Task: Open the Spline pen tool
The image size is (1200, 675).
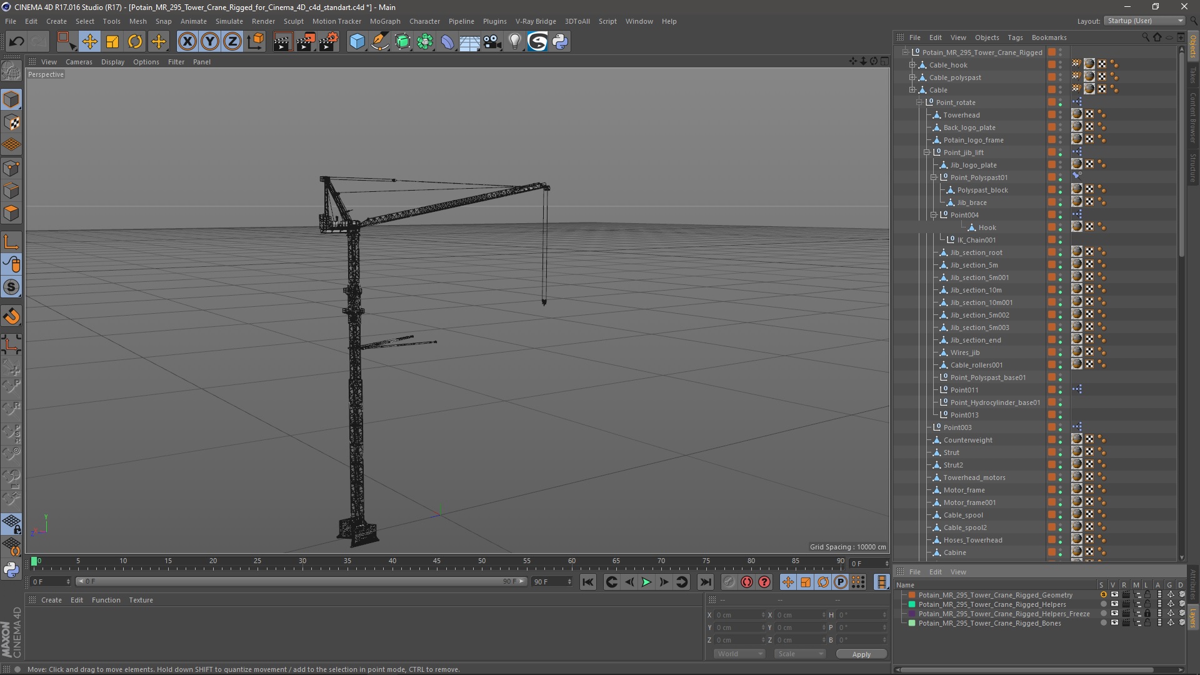Action: click(x=379, y=42)
